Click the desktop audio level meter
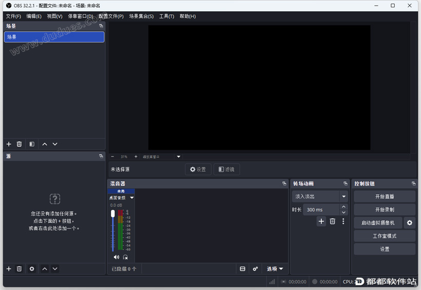 [121, 230]
